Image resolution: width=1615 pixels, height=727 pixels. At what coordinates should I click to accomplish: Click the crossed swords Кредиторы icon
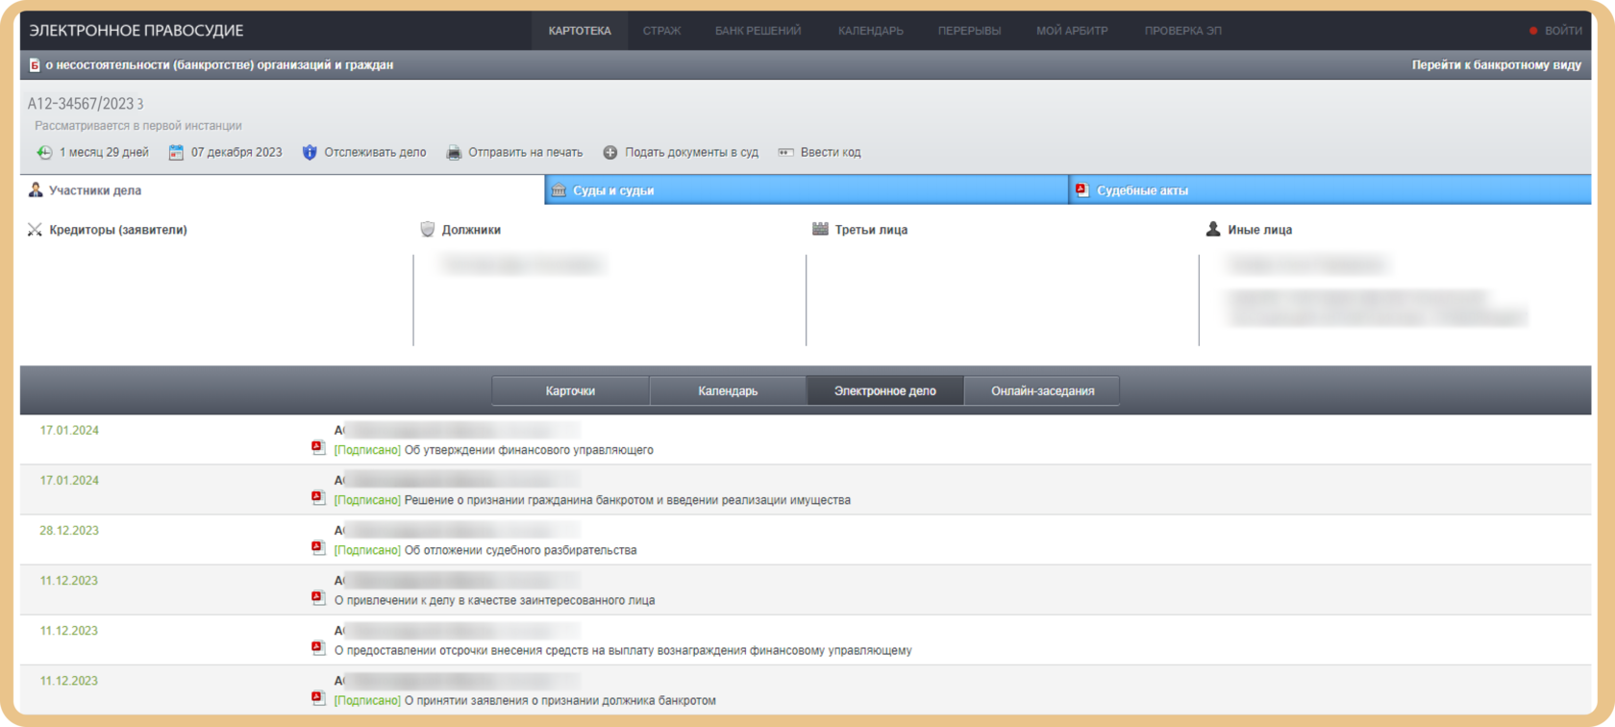point(35,230)
